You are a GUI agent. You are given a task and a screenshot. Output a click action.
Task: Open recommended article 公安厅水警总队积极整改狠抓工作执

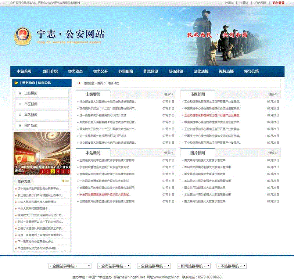[40, 228]
